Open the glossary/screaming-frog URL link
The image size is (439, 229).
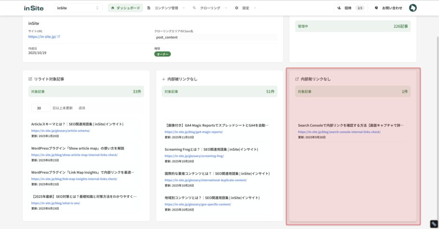coord(194,156)
